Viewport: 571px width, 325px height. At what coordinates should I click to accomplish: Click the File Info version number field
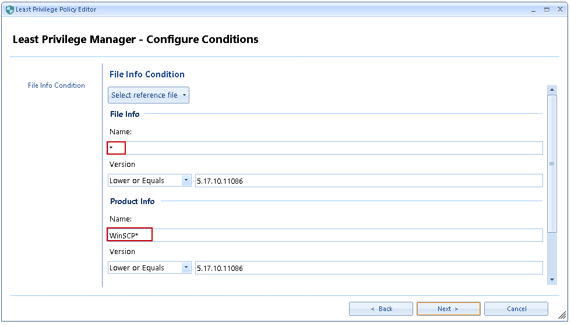[x=368, y=181]
